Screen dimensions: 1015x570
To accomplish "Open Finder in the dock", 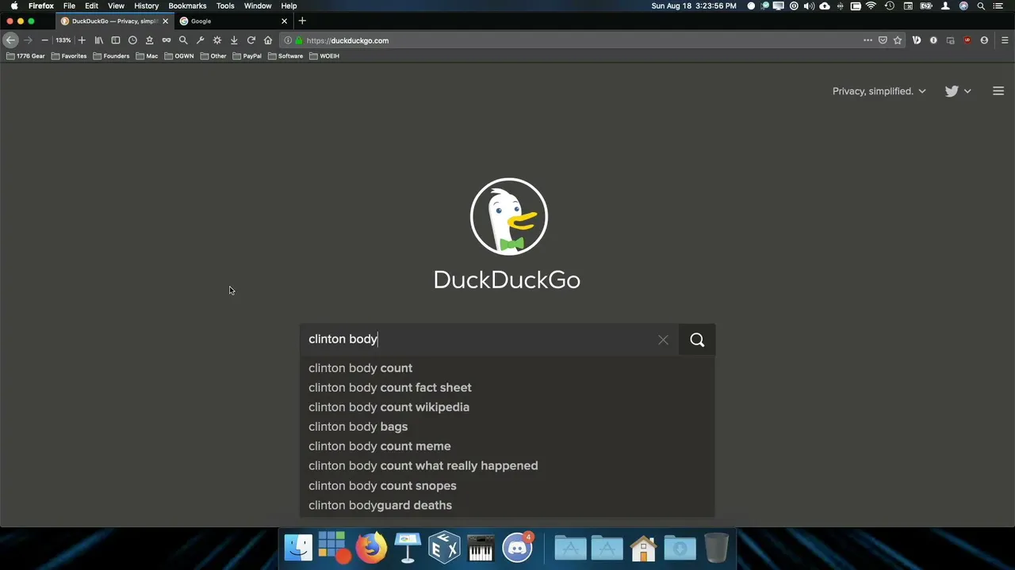I will 299,548.
